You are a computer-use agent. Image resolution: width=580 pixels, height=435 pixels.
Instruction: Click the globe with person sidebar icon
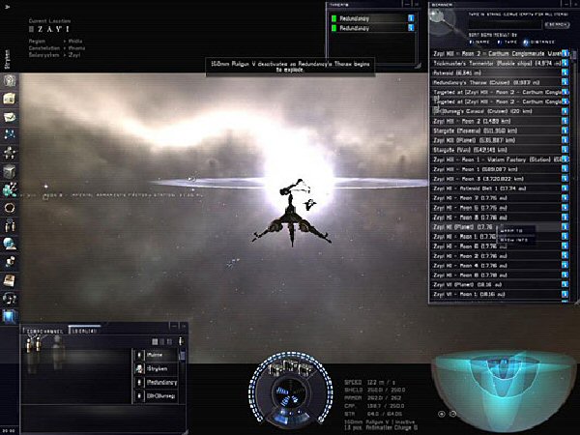pos(10,244)
